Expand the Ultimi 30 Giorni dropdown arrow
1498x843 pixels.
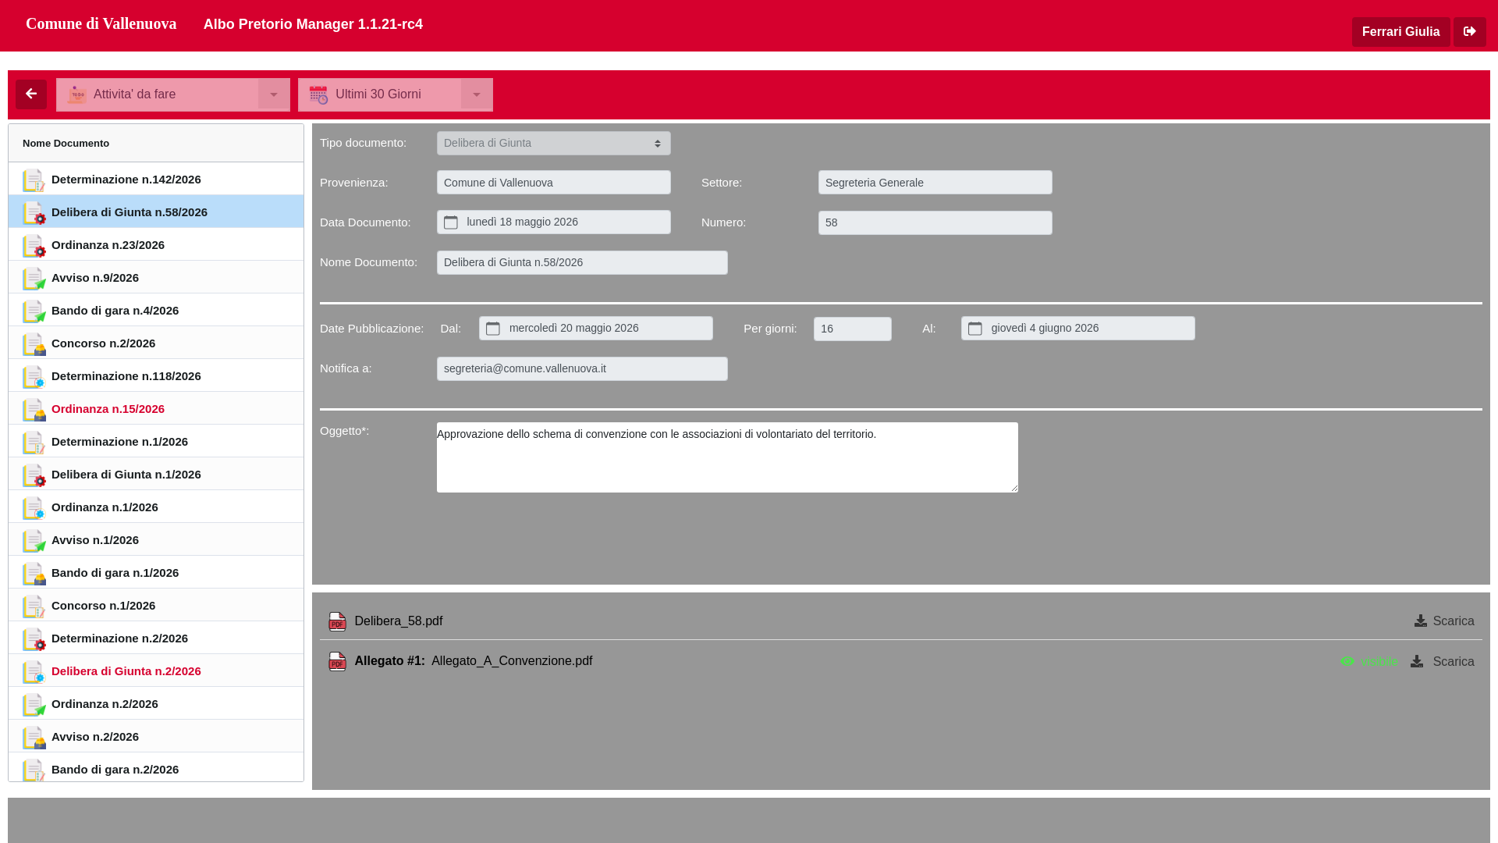coord(477,94)
